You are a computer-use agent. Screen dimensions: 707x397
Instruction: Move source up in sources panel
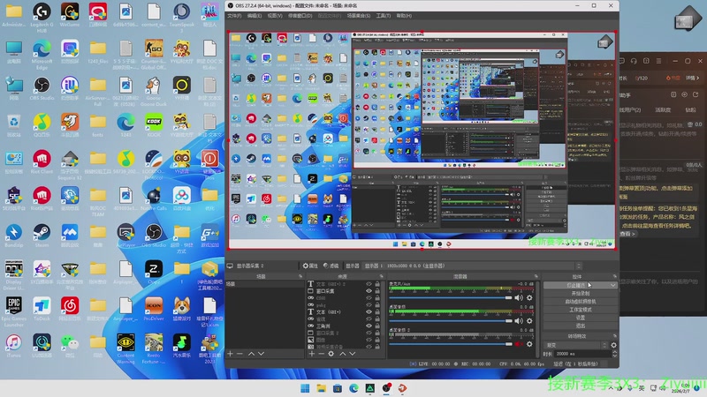coord(342,354)
